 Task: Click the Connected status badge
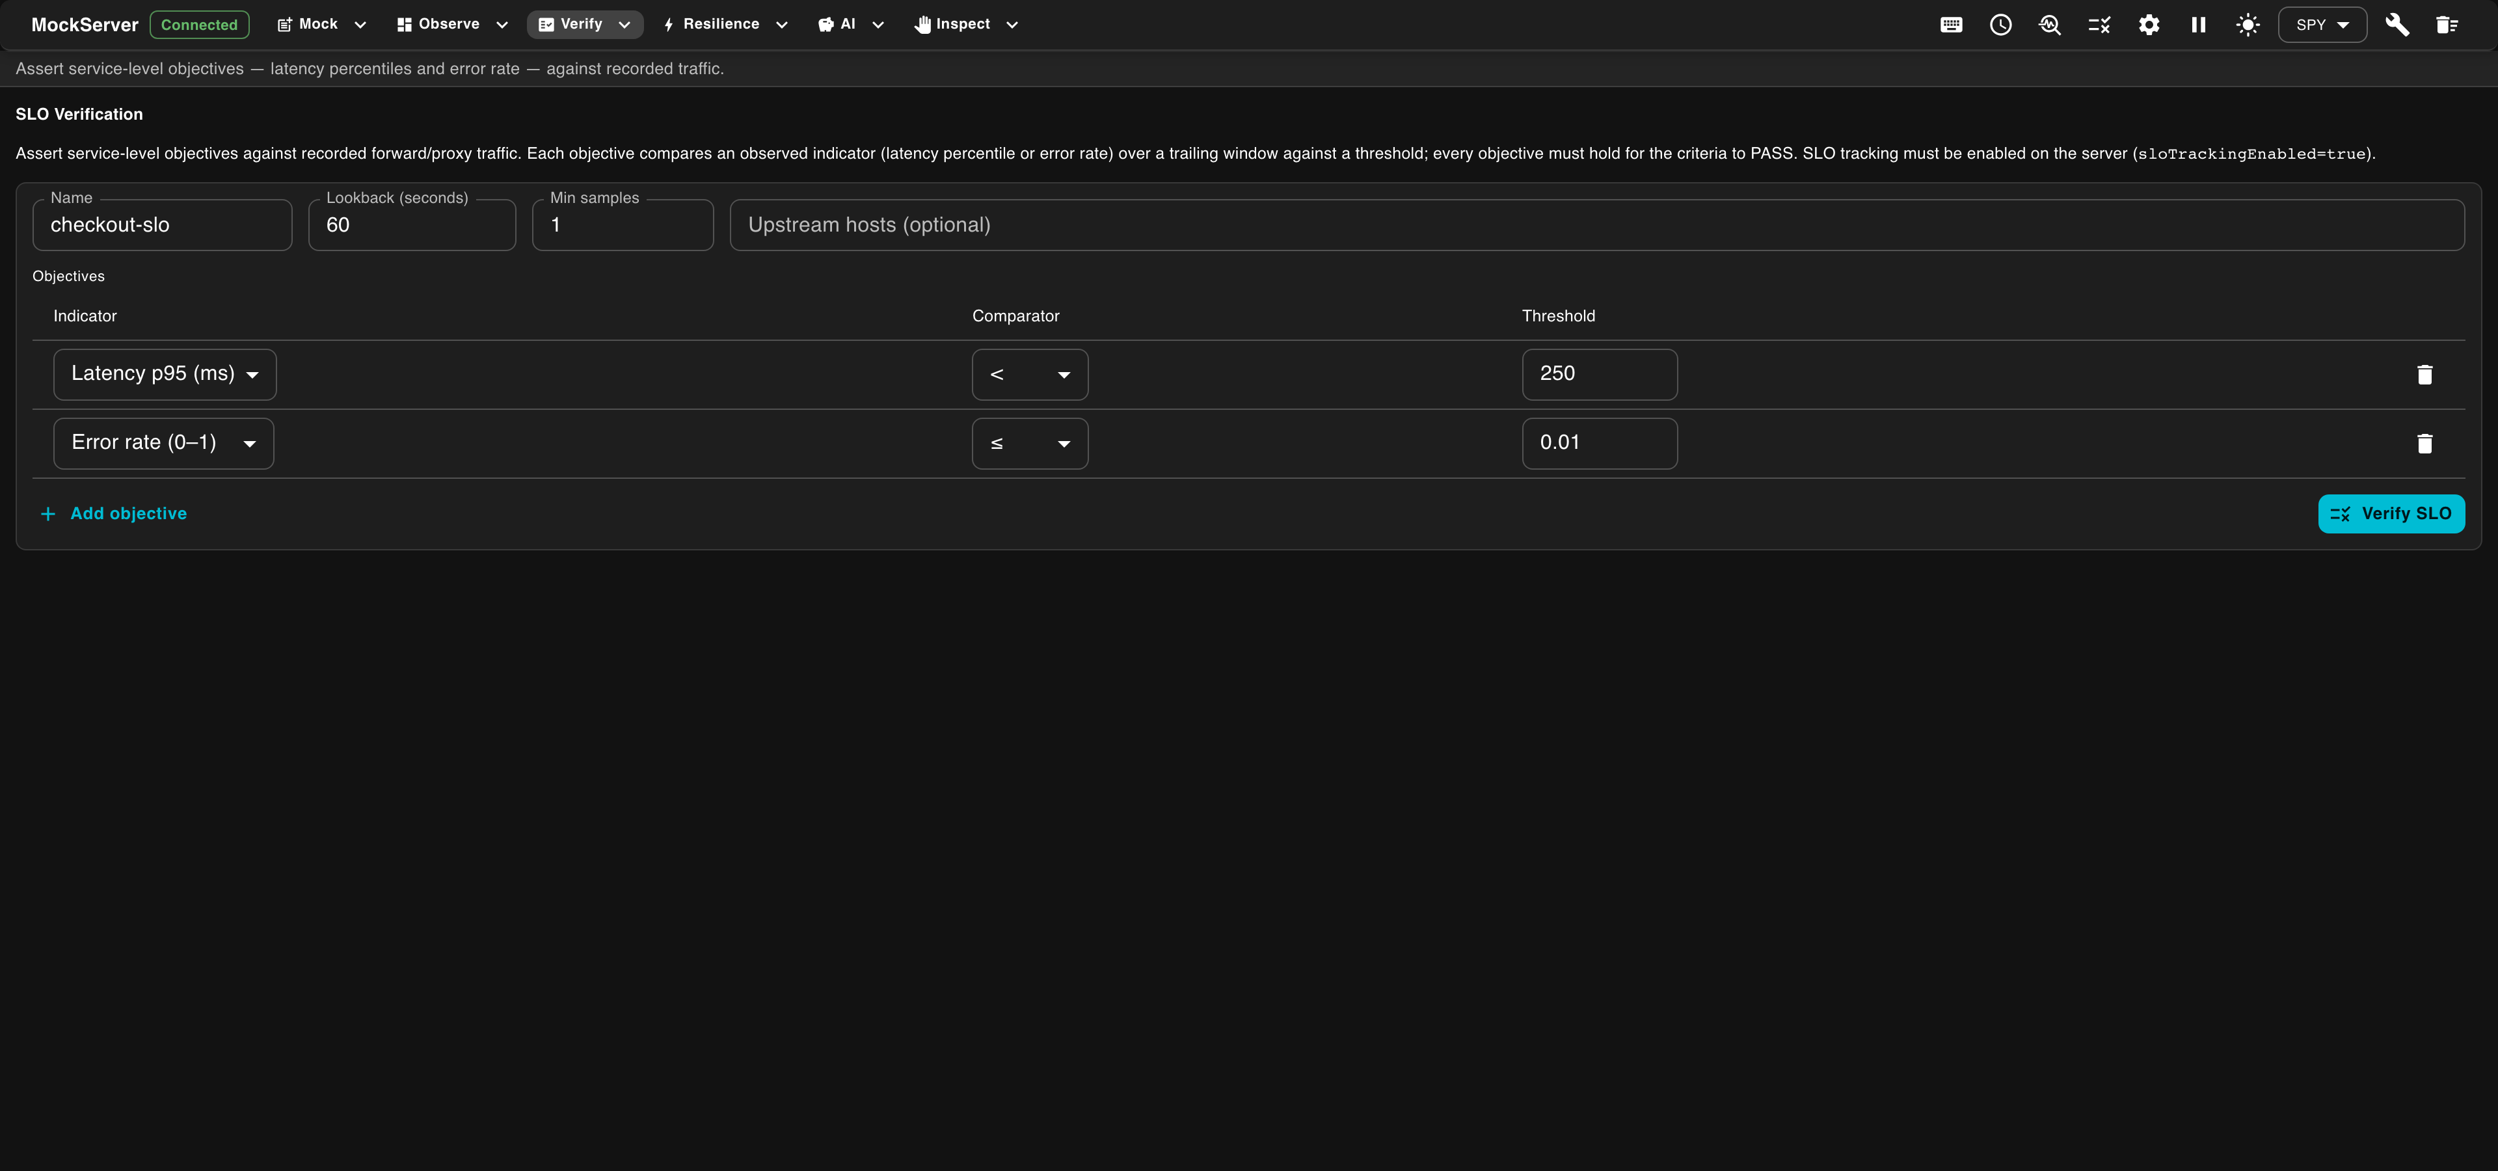click(x=199, y=25)
